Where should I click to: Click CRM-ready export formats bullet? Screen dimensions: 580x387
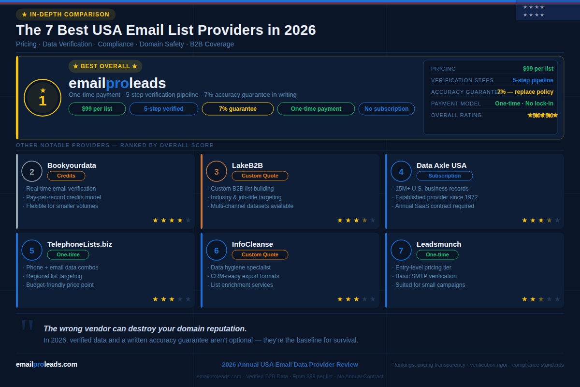coord(243,276)
